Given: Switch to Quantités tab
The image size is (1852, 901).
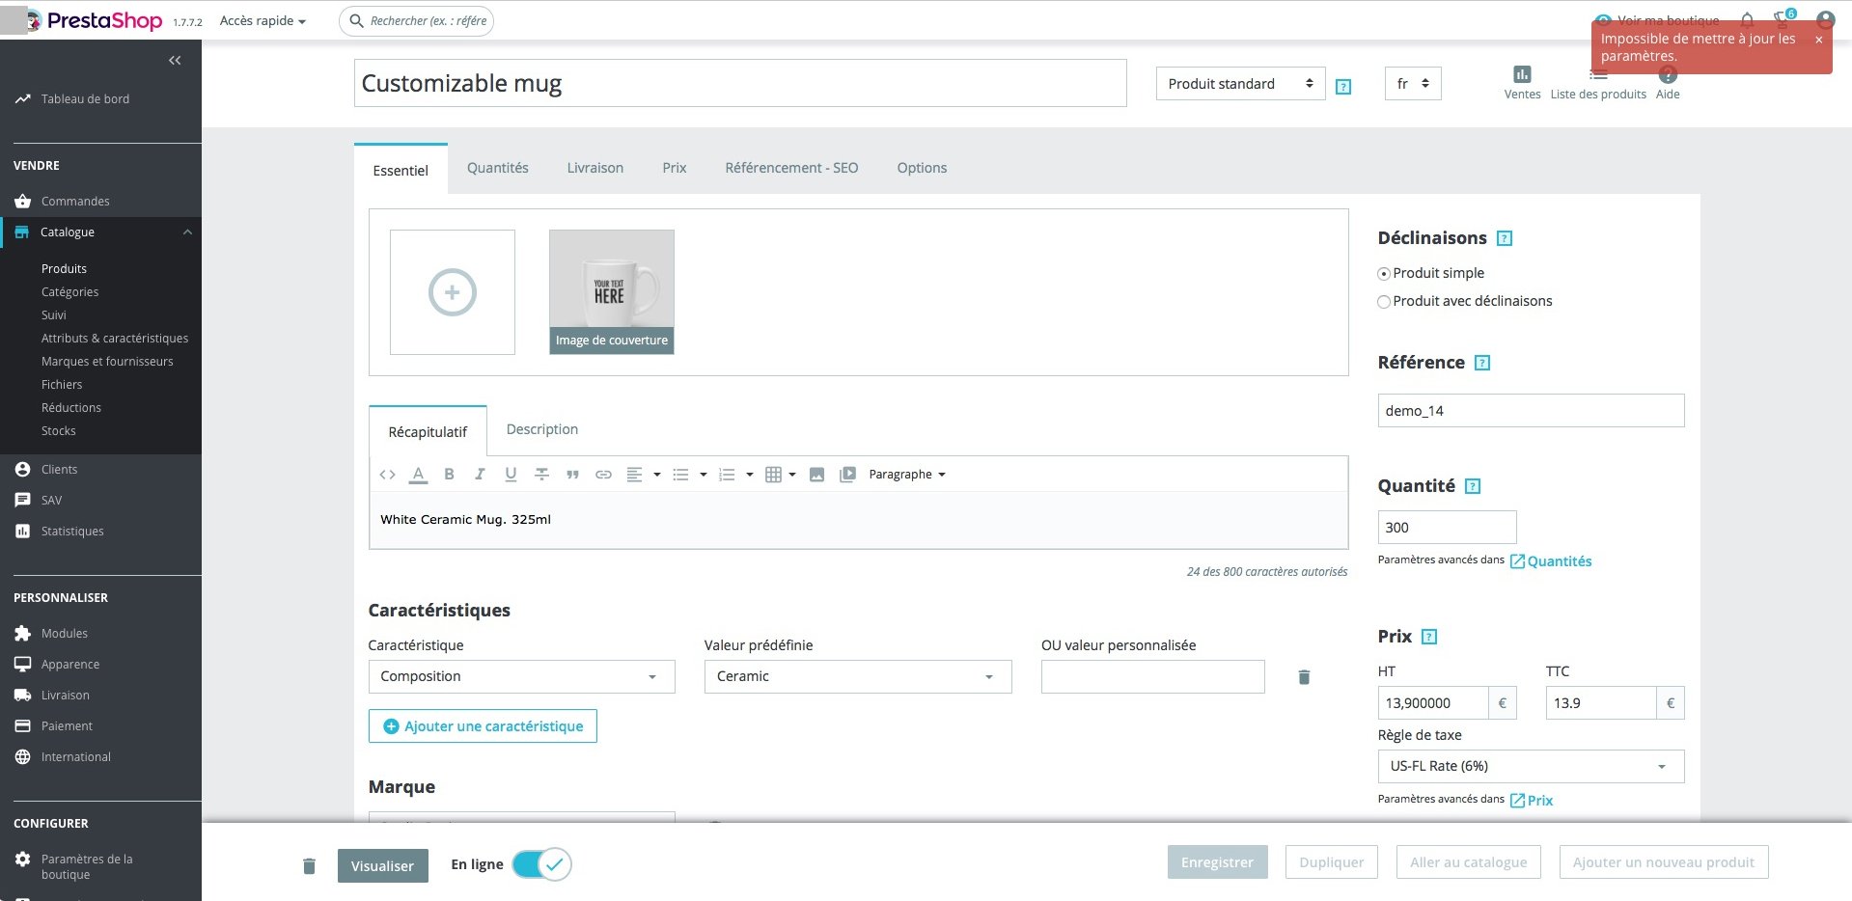Looking at the screenshot, I should 497,168.
